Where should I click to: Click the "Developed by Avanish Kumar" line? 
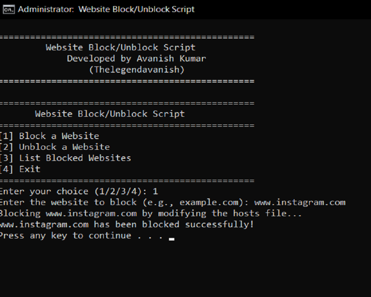click(x=136, y=59)
